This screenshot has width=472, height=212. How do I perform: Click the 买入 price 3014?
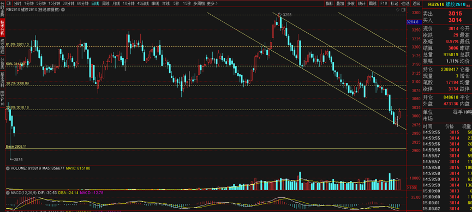[x=455, y=20]
